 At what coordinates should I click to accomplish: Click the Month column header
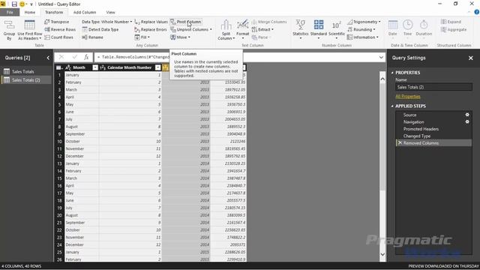tap(79, 67)
